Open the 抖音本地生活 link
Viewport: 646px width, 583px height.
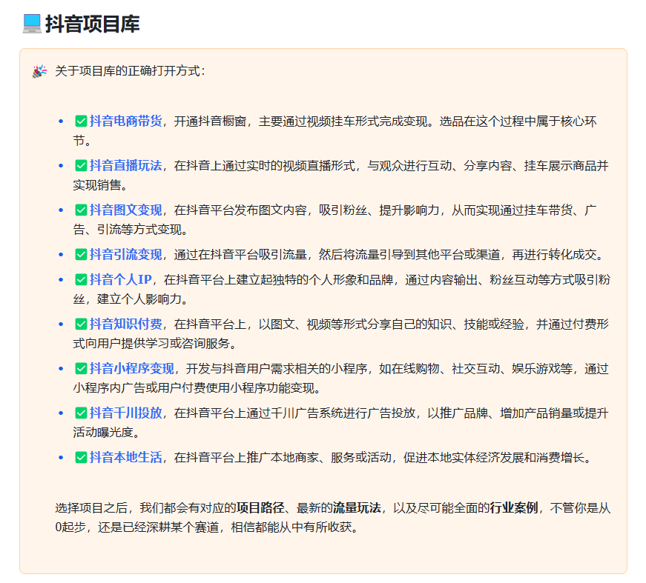(125, 457)
